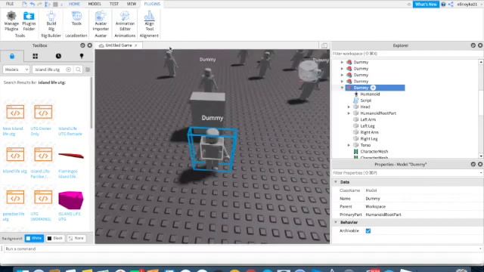Click the What's New button
Screen dimensions: 484x272
426,5
